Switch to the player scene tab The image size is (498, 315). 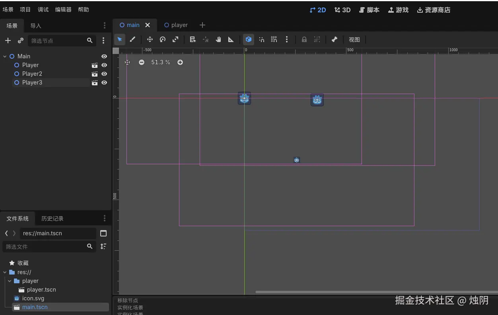[x=176, y=25]
